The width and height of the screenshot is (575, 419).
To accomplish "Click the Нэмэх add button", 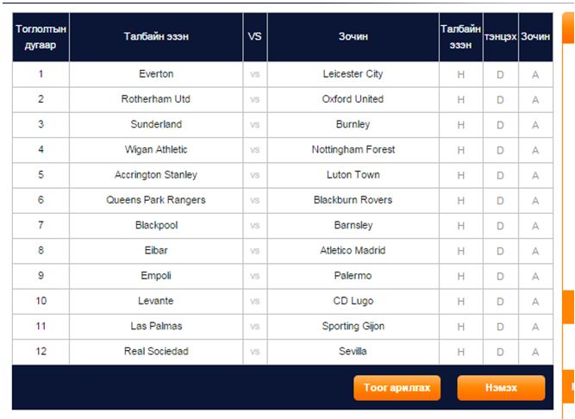I will [501, 387].
